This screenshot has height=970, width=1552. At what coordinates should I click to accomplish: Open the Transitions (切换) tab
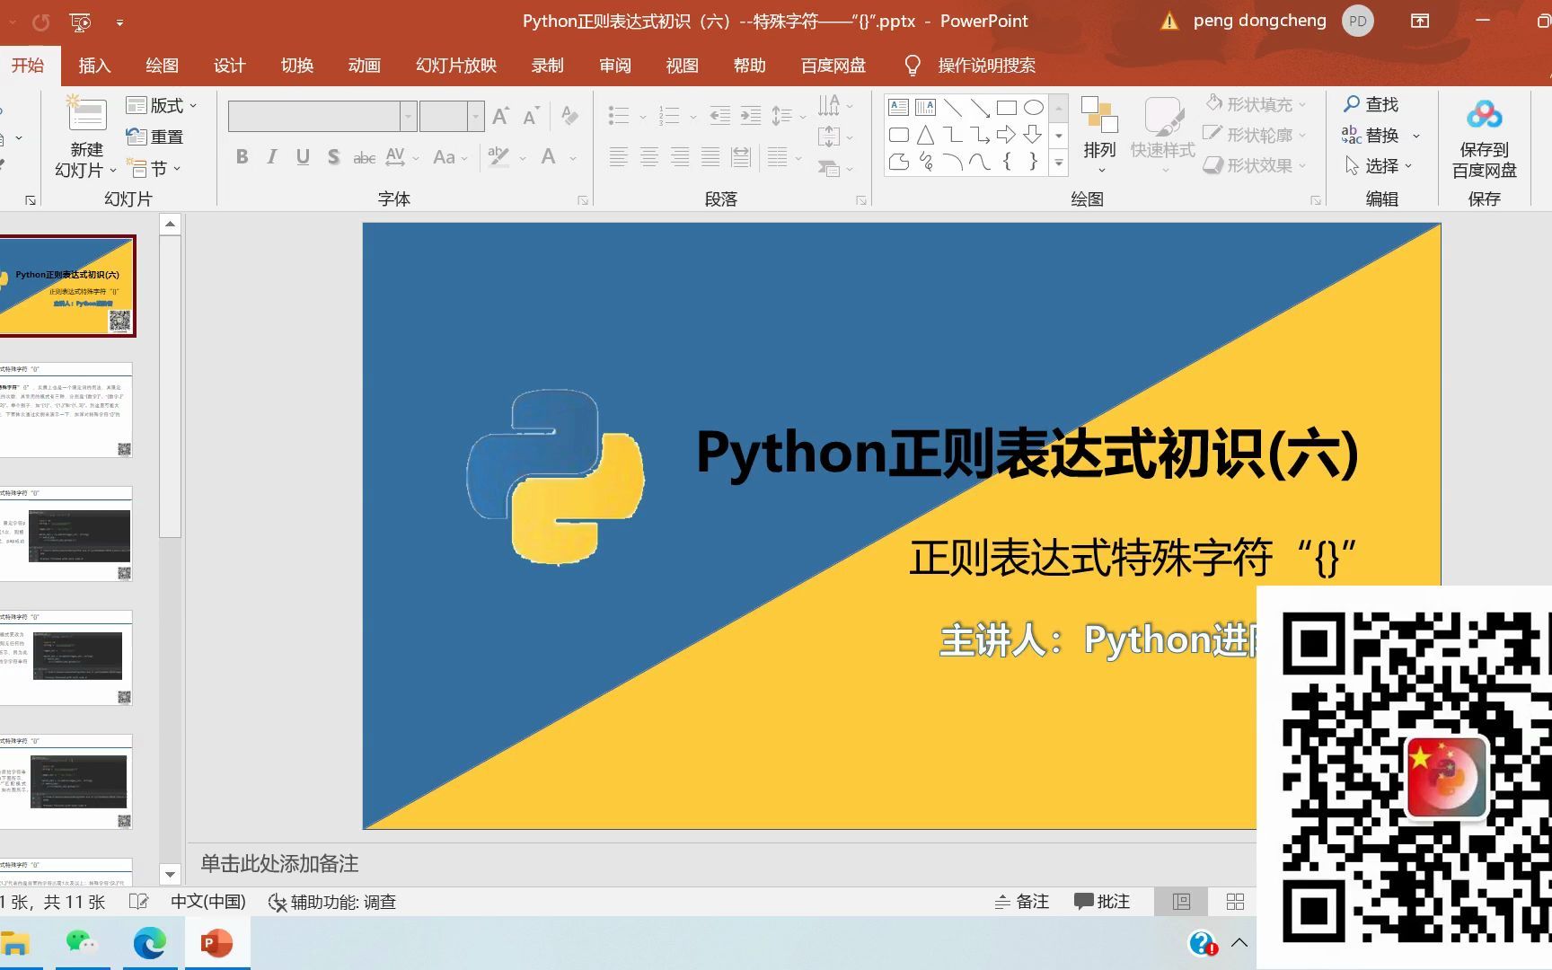[x=296, y=66]
